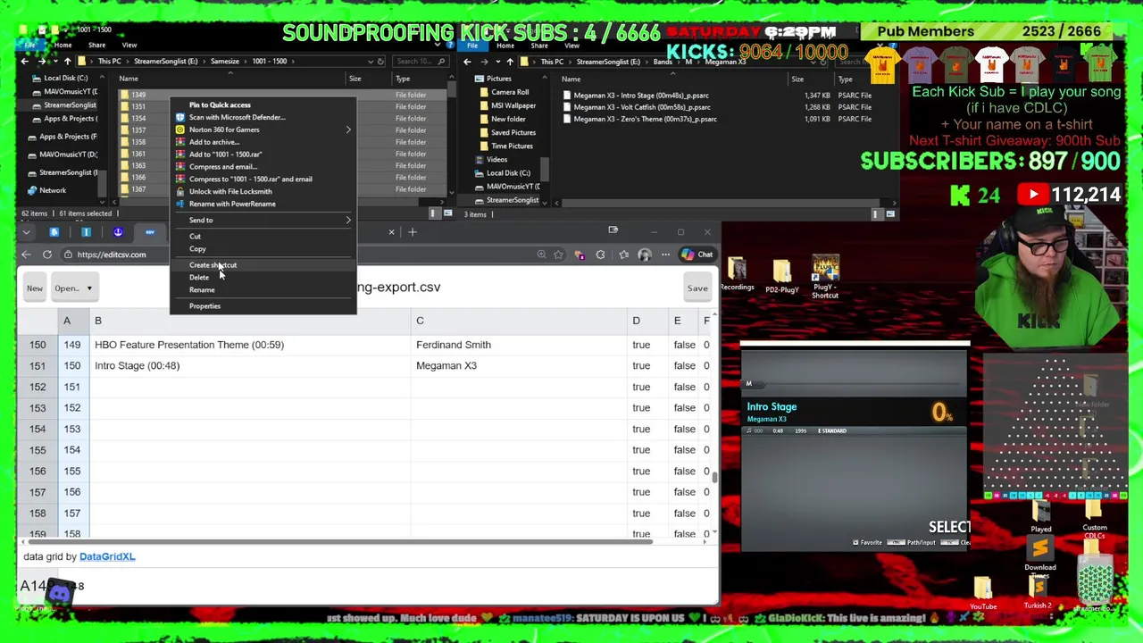
Task: Click the browser back arrow
Action: pos(26,255)
